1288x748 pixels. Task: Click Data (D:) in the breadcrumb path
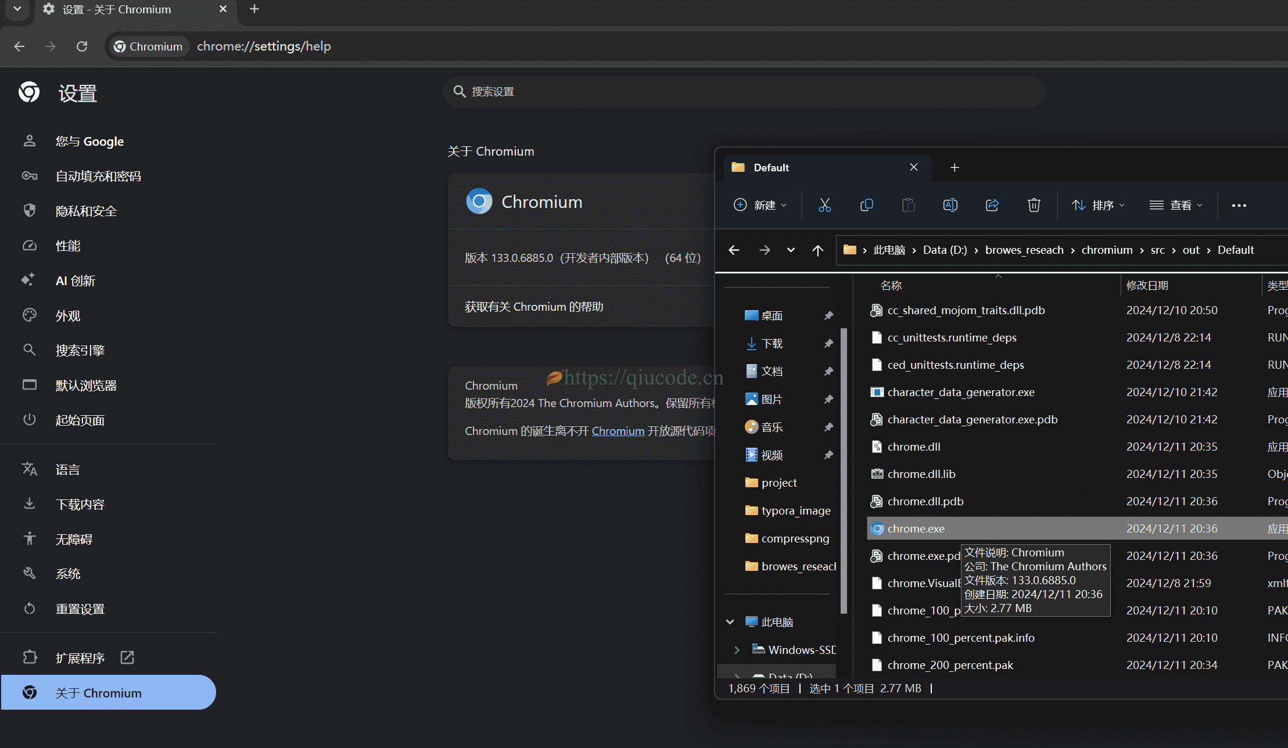pos(945,250)
